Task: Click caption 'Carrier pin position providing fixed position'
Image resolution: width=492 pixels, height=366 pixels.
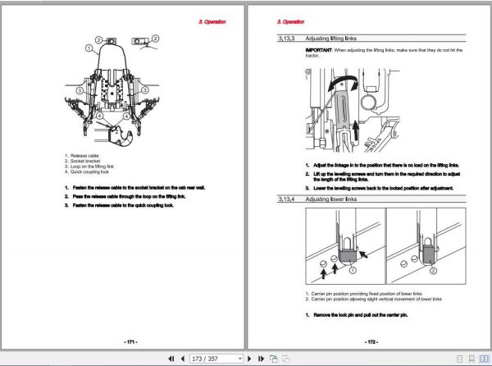Action: [x=364, y=294]
